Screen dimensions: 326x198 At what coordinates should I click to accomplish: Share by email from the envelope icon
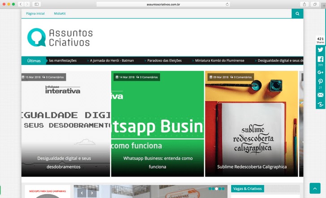[x=320, y=95]
